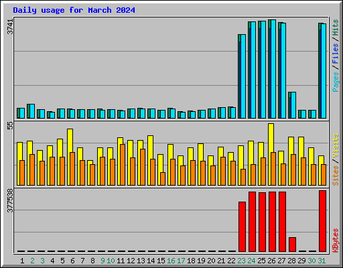Click the red KBytes bar for day 23

[x=242, y=226]
